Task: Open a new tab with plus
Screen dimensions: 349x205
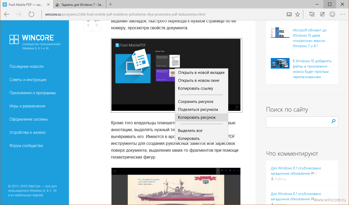Action: 110,4
